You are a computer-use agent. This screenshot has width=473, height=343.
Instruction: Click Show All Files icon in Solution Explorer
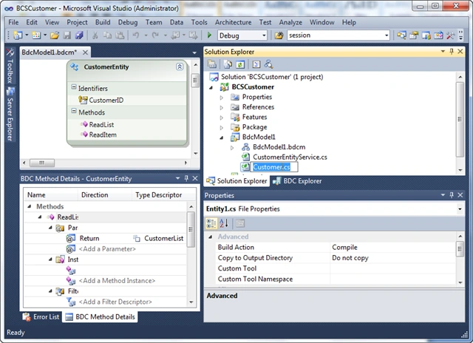coord(228,64)
